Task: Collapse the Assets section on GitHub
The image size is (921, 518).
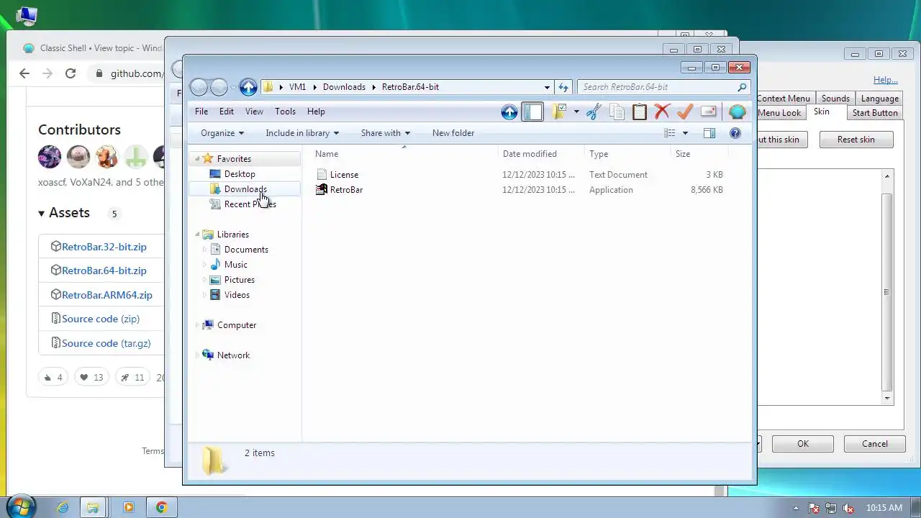Action: pyautogui.click(x=64, y=213)
